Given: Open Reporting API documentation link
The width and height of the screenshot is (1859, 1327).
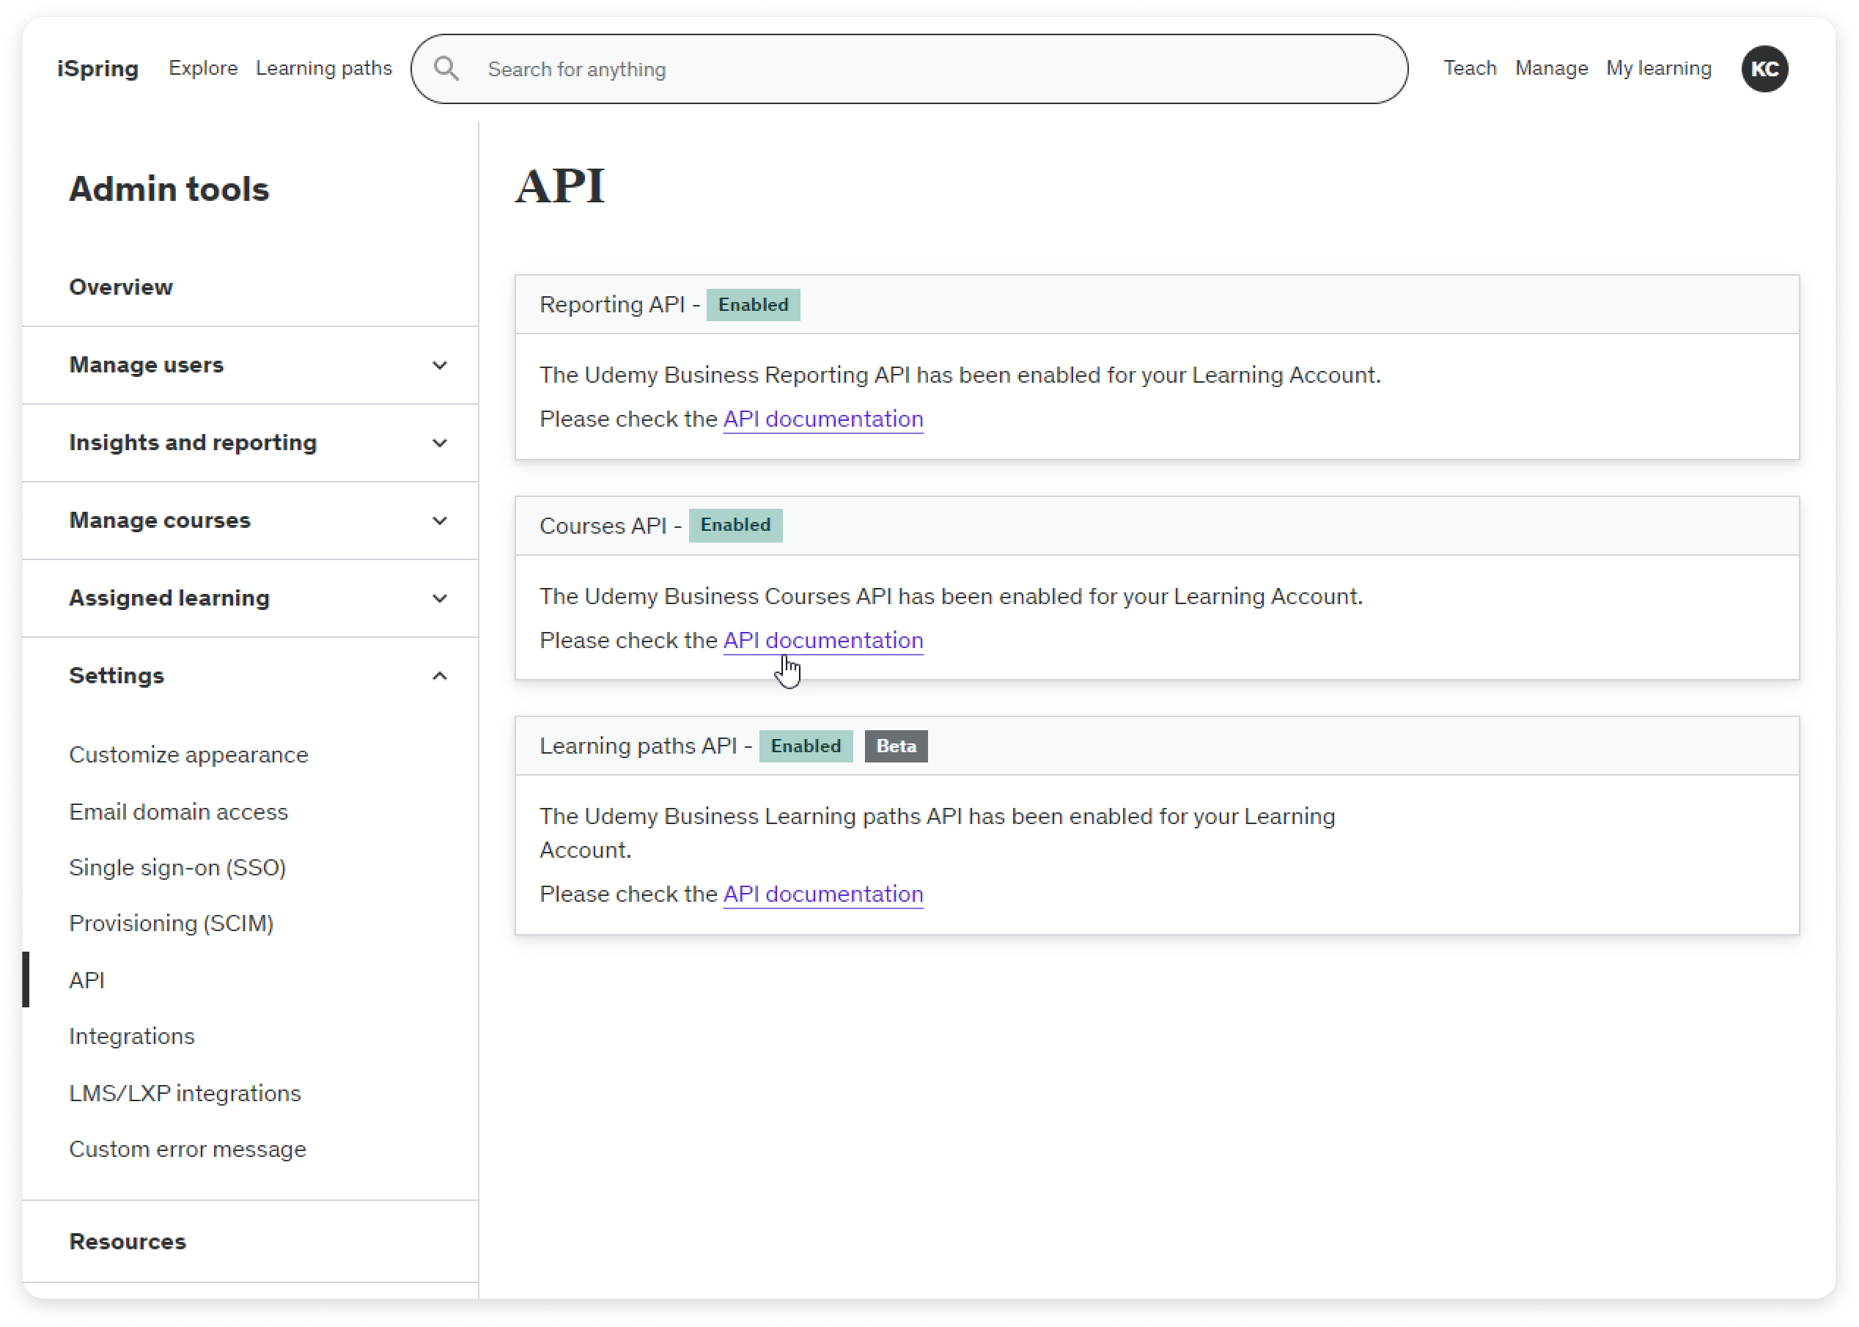Looking at the screenshot, I should tap(823, 419).
